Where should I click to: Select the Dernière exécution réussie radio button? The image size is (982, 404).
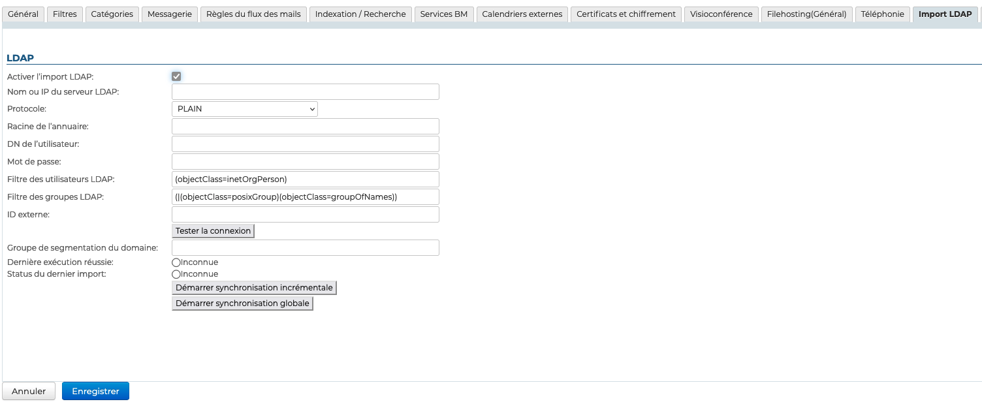coord(176,262)
